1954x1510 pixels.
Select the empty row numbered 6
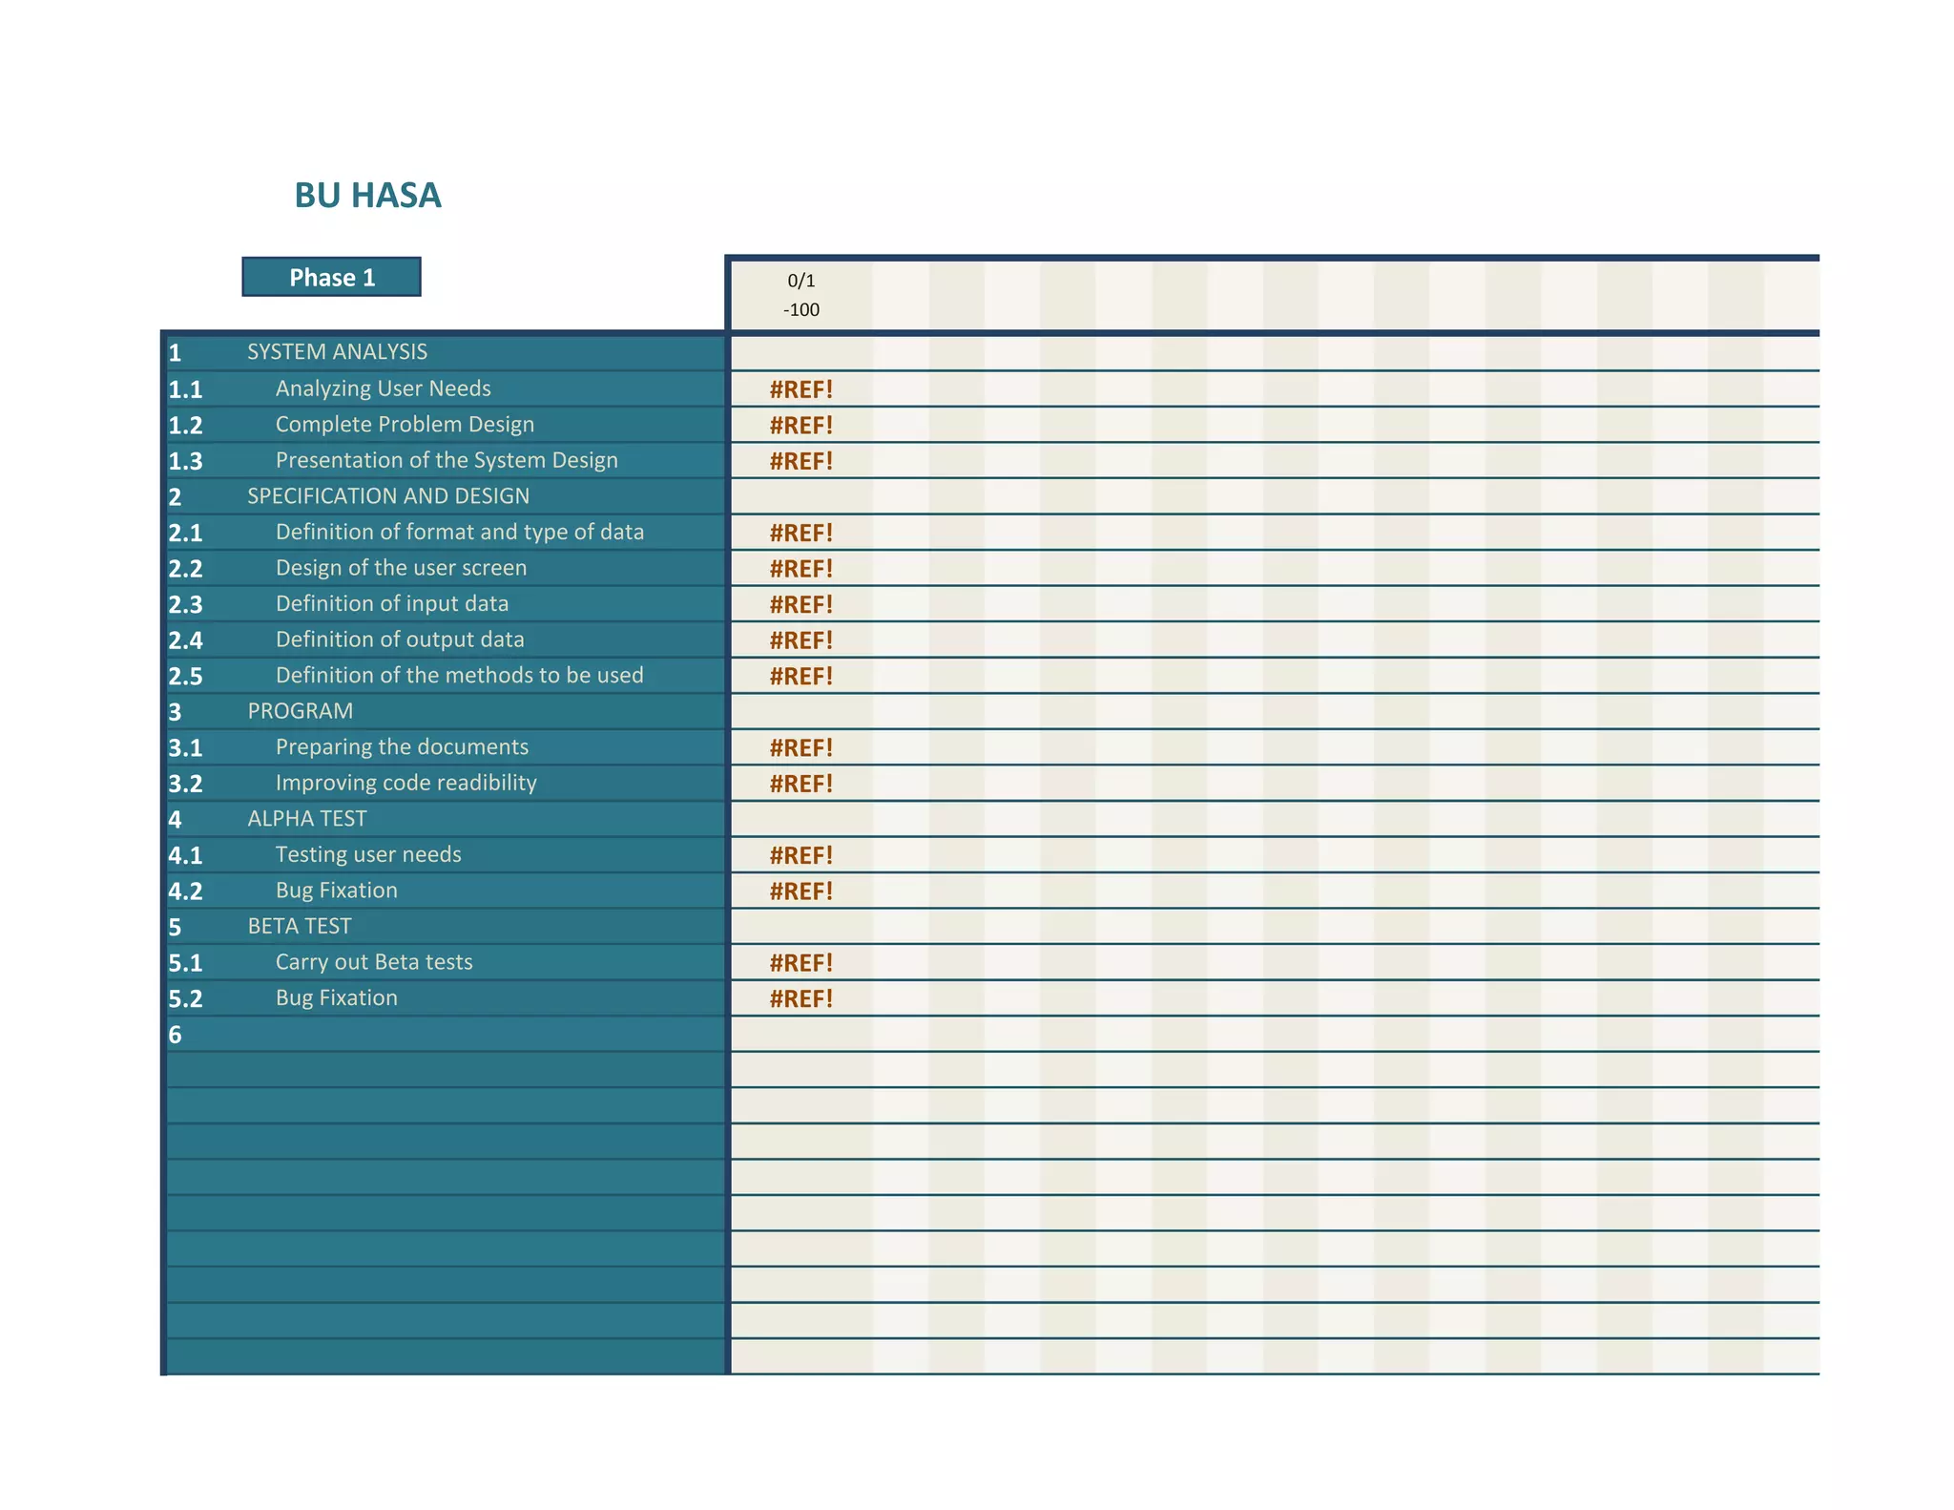click(x=444, y=1035)
